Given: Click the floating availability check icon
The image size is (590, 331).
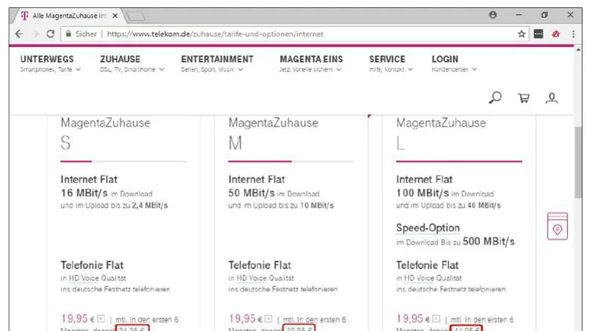Looking at the screenshot, I should pos(557,226).
